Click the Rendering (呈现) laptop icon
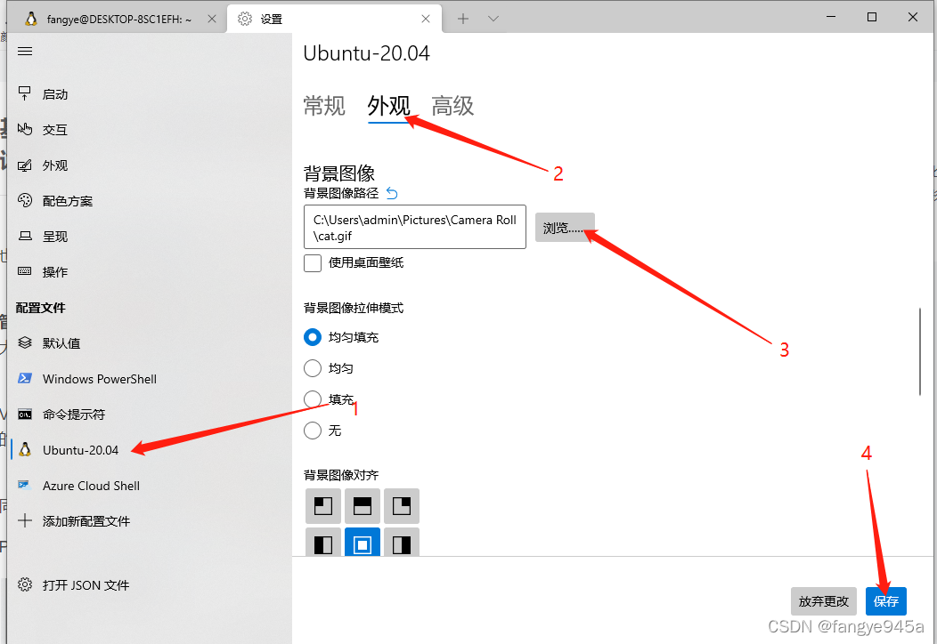 click(25, 237)
